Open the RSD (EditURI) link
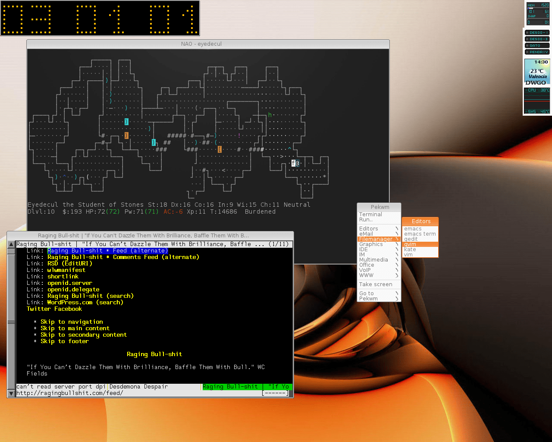Viewport: 552px width, 442px height. point(70,264)
